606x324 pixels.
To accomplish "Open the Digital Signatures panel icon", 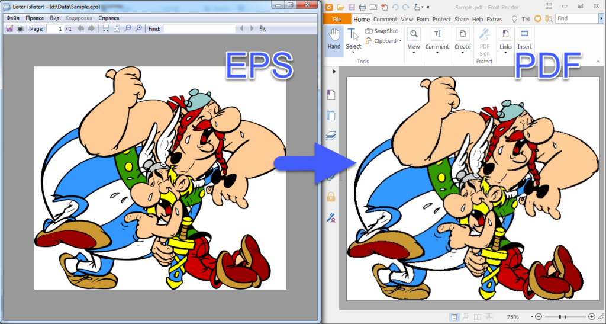I will (331, 219).
